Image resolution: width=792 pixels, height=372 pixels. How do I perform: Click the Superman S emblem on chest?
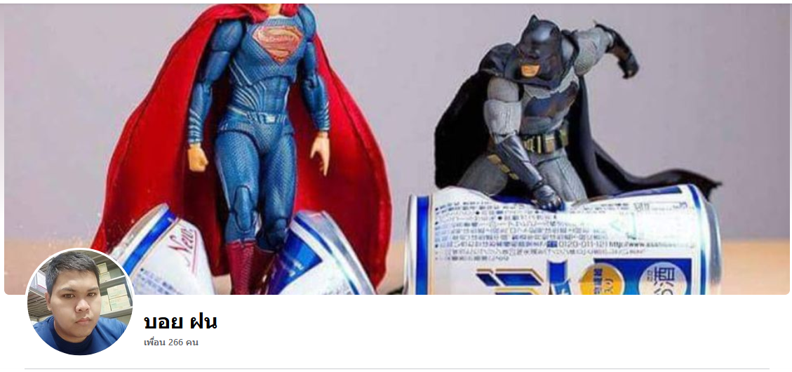pyautogui.click(x=278, y=43)
